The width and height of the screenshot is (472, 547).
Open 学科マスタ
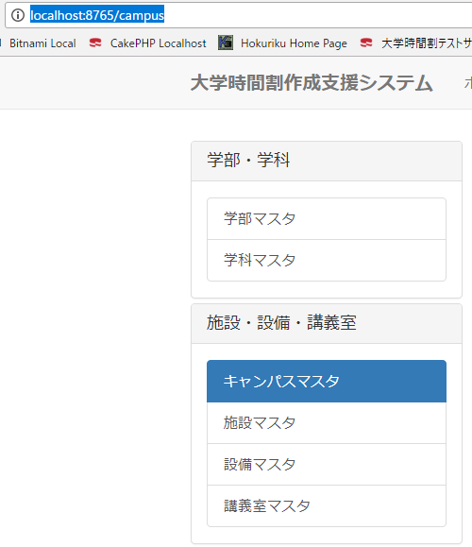[x=327, y=260]
